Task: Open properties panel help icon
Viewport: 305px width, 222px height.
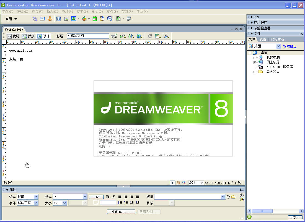Action: [x=242, y=195]
